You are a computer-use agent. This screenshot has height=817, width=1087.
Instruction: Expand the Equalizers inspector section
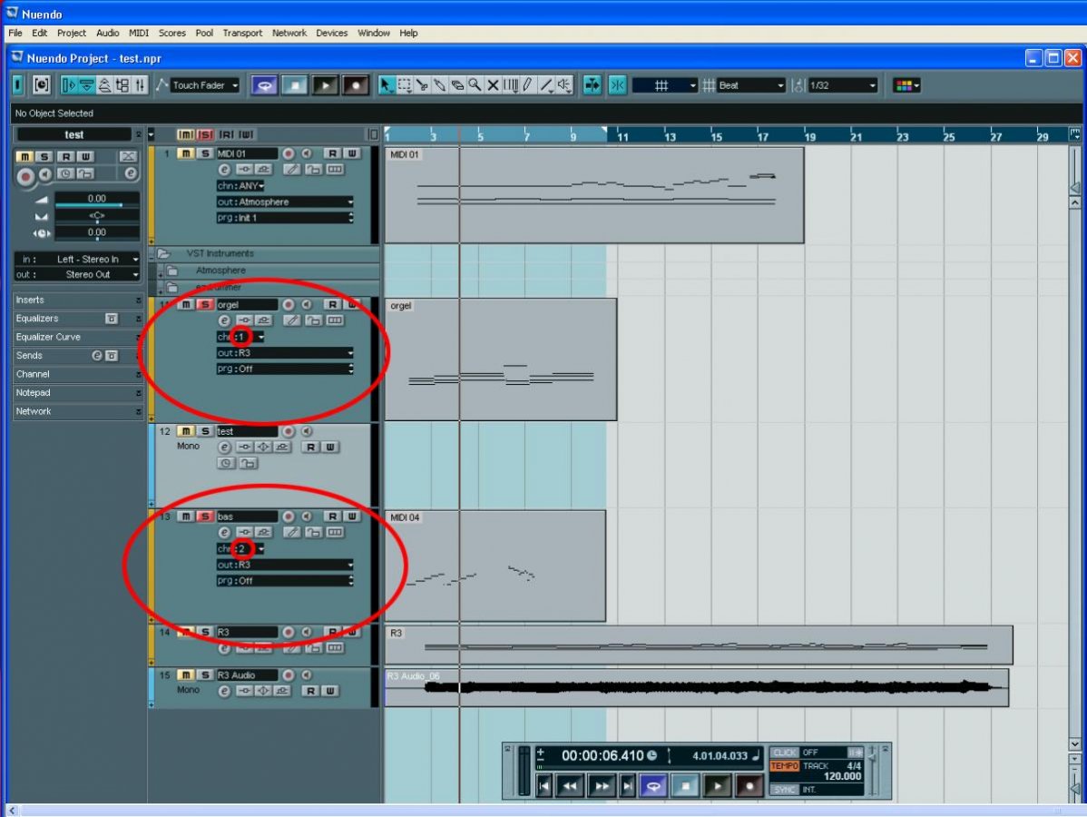pos(78,319)
